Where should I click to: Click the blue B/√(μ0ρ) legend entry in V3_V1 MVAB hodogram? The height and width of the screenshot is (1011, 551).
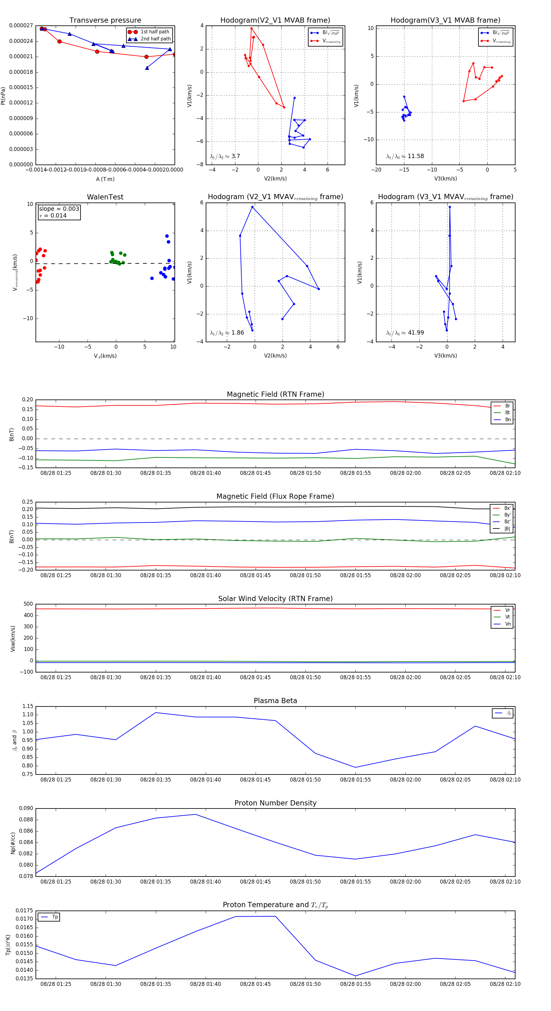point(495,33)
